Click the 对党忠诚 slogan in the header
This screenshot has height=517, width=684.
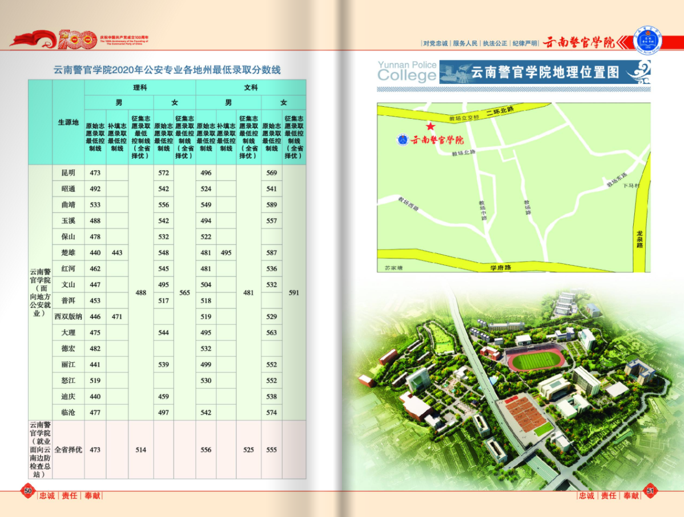436,43
